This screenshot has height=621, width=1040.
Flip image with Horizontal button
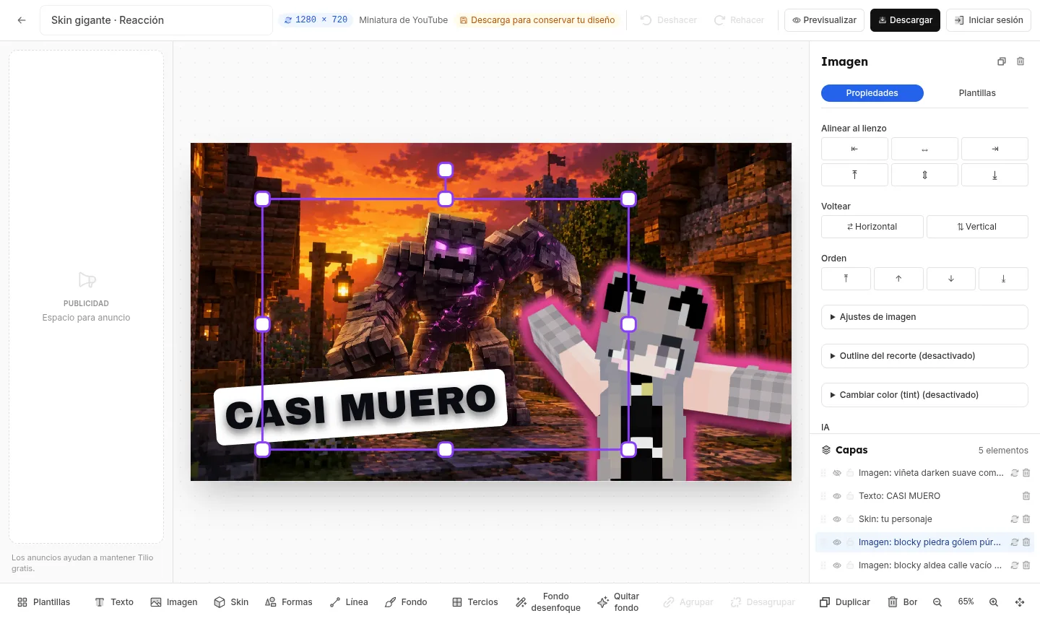click(872, 227)
